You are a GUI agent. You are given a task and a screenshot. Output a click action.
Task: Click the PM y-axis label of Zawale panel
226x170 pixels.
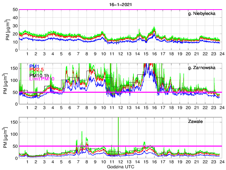(x=5, y=138)
